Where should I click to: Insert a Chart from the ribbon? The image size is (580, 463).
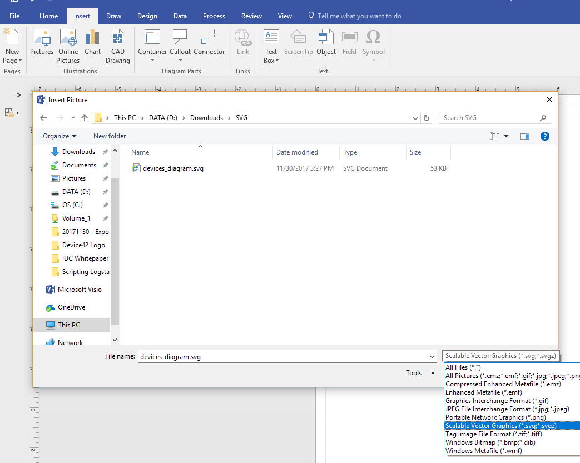click(92, 44)
